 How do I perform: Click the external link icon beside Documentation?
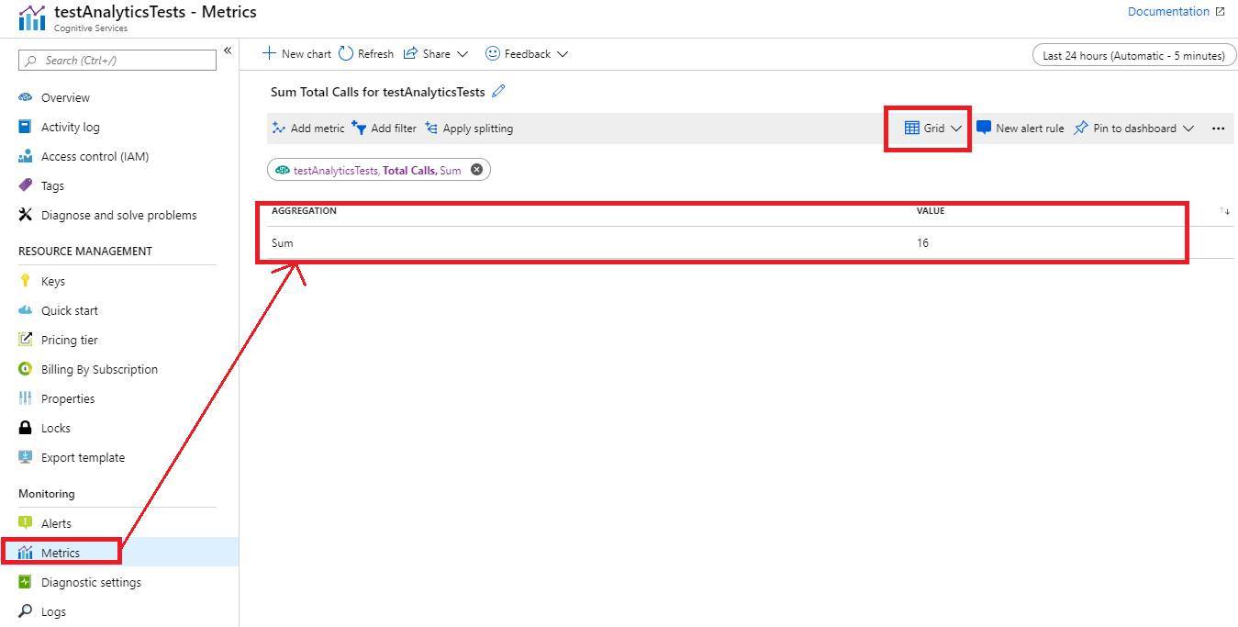pos(1220,12)
